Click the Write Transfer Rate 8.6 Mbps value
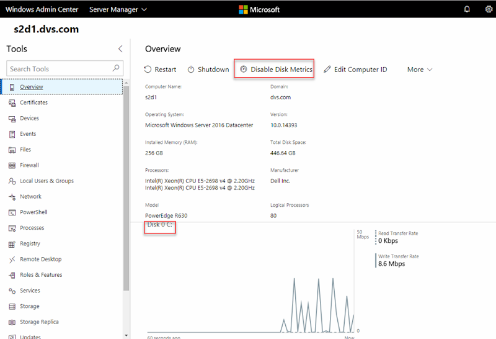The image size is (496, 339). click(392, 264)
